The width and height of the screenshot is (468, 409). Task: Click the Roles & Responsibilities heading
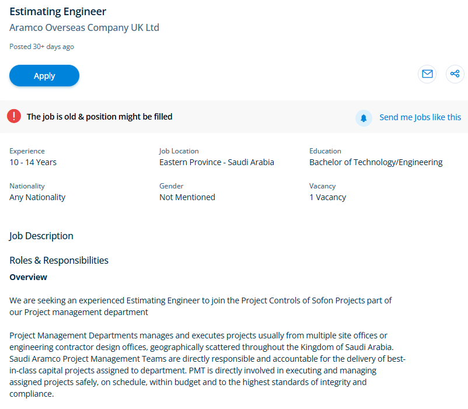point(59,260)
